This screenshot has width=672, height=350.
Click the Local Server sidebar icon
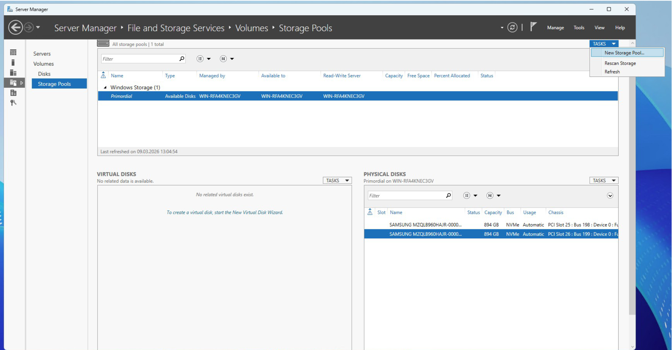[13, 63]
